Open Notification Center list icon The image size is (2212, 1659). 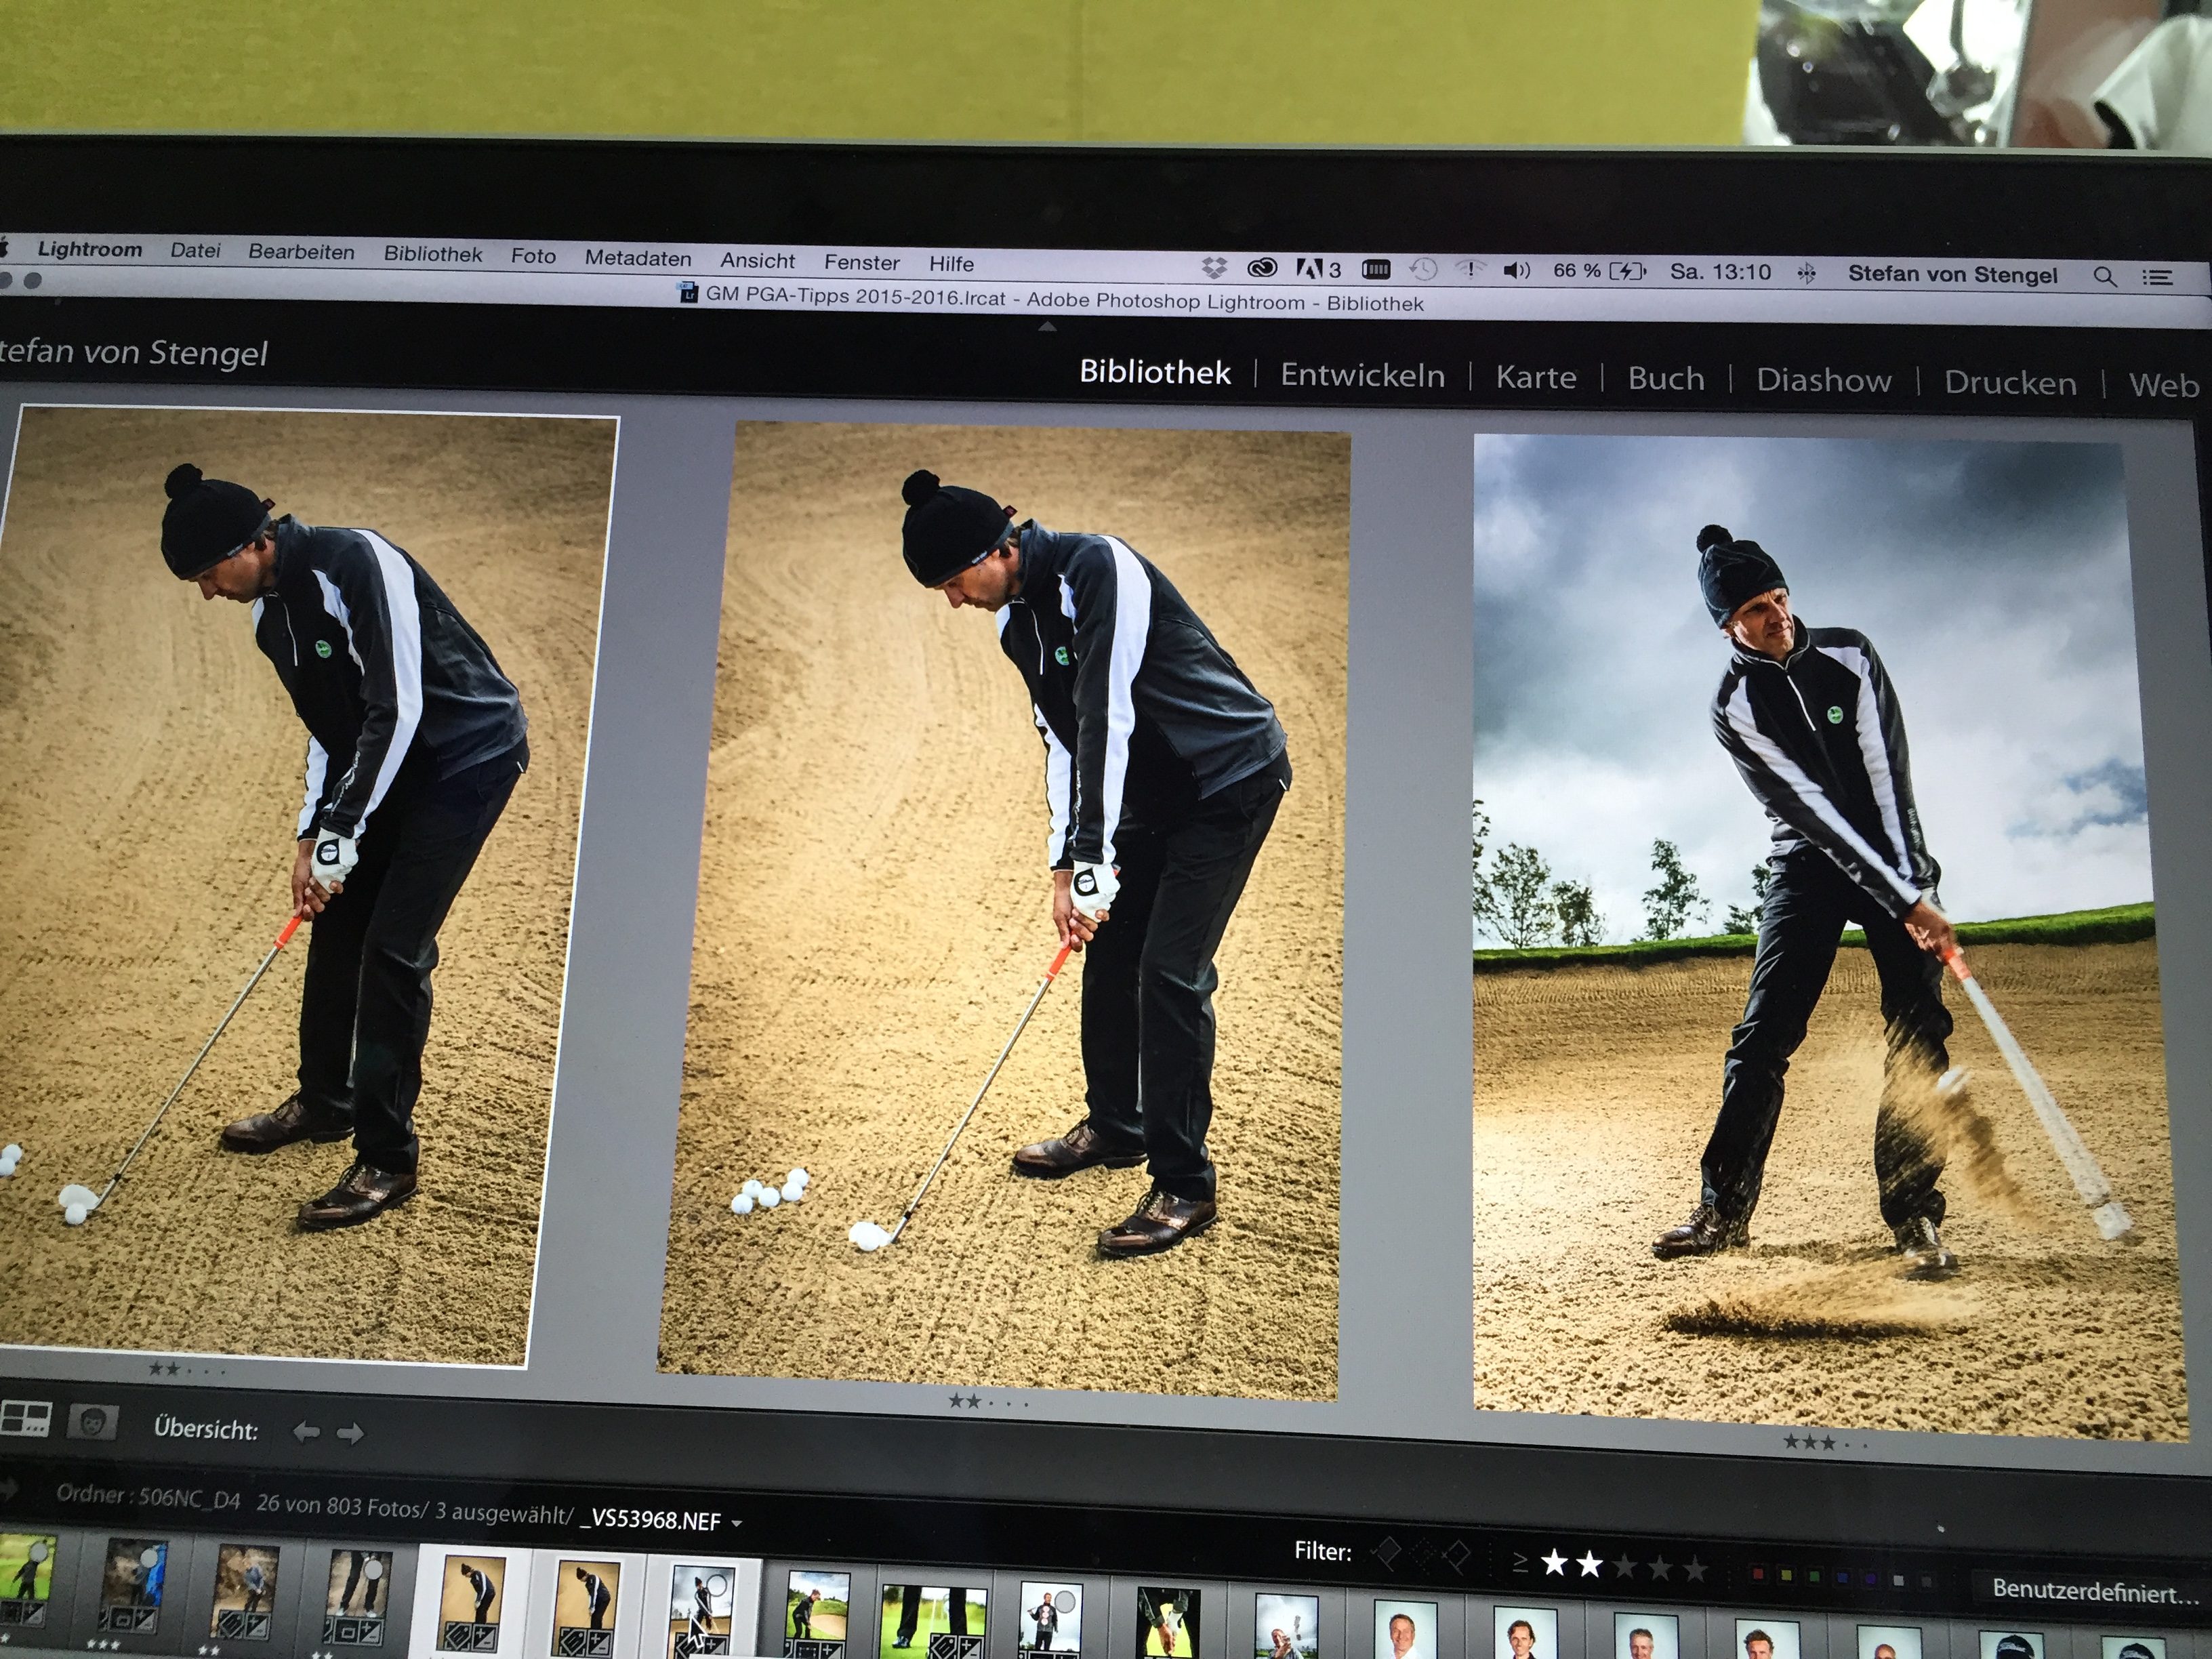tap(2158, 278)
